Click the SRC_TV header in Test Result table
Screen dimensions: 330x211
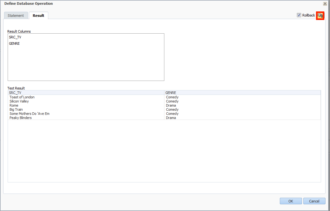[x=15, y=93]
